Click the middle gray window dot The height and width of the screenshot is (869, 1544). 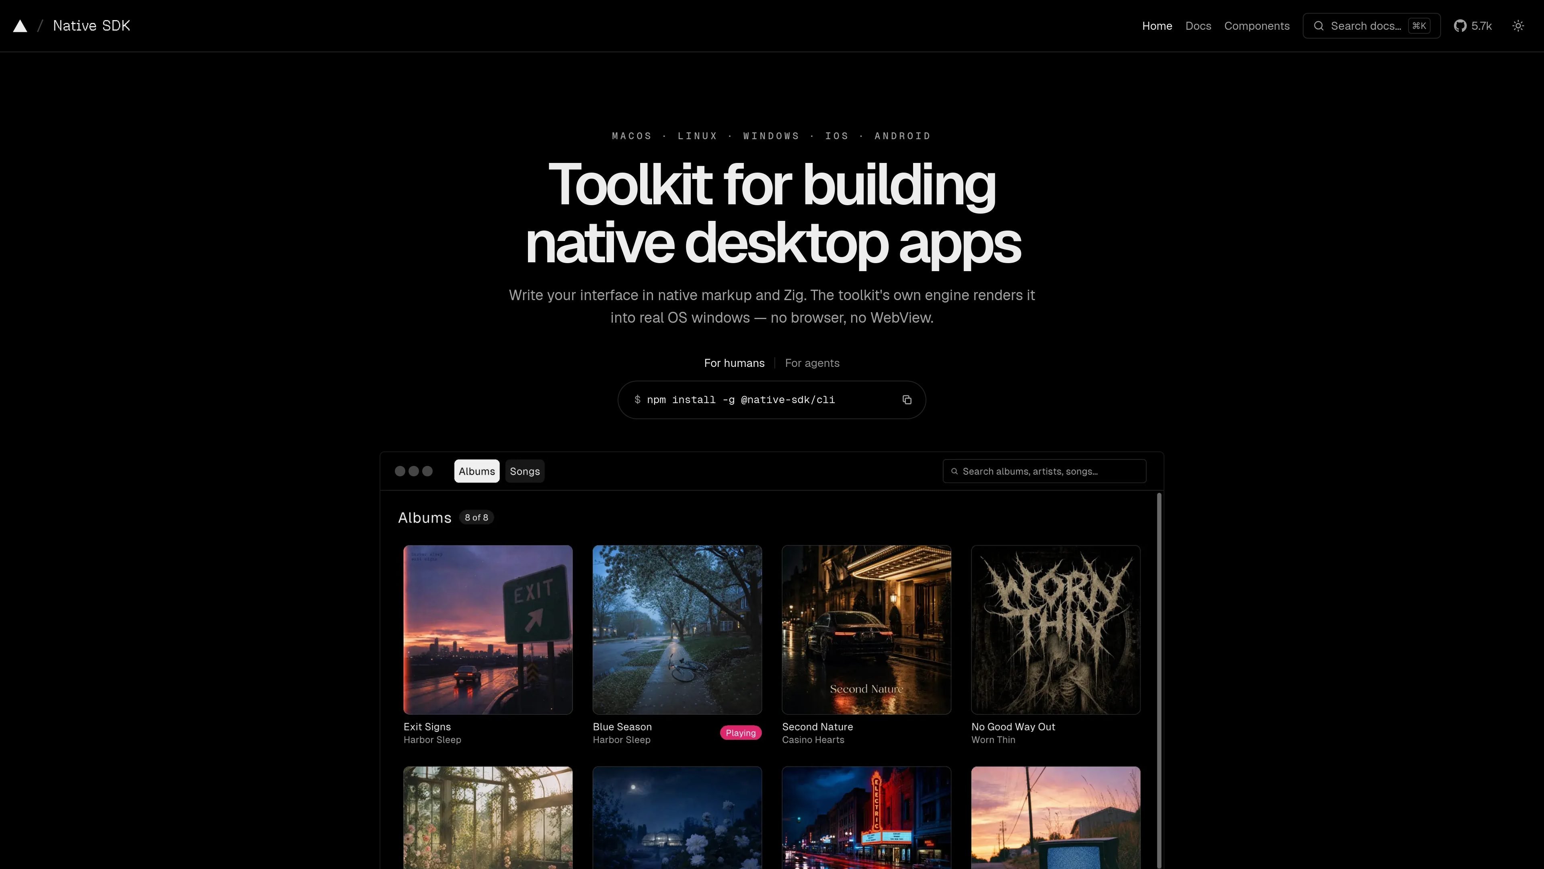(x=414, y=471)
